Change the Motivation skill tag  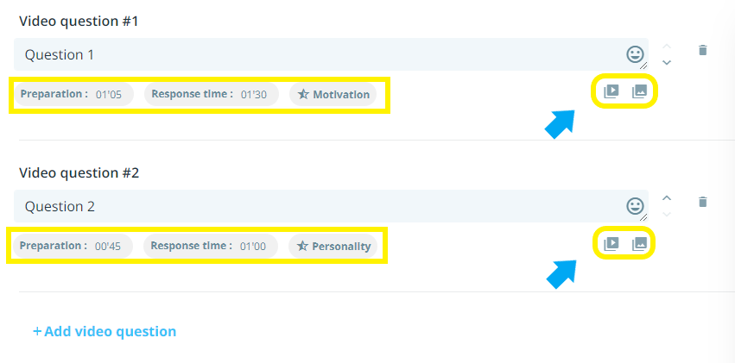333,94
